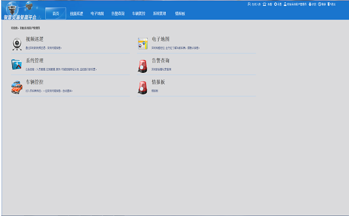Open the 电子地图 navigation tab
The image size is (349, 216).
pos(97,14)
